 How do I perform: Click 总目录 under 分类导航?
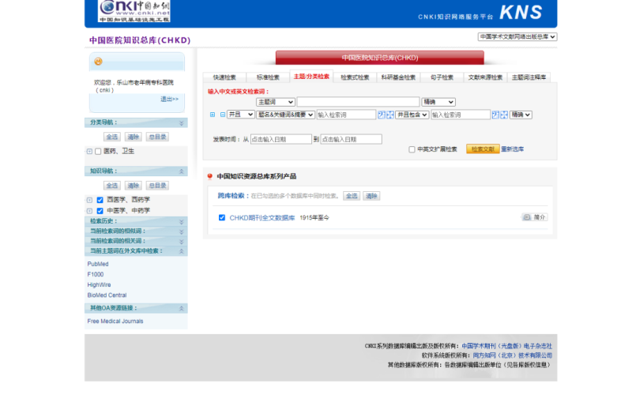(157, 137)
